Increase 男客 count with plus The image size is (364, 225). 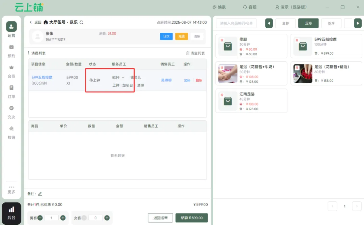coord(63,218)
